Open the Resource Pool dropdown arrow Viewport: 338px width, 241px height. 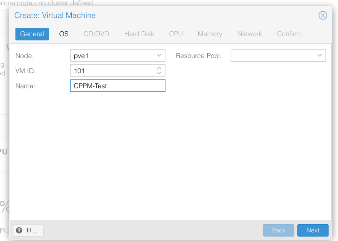pos(320,55)
